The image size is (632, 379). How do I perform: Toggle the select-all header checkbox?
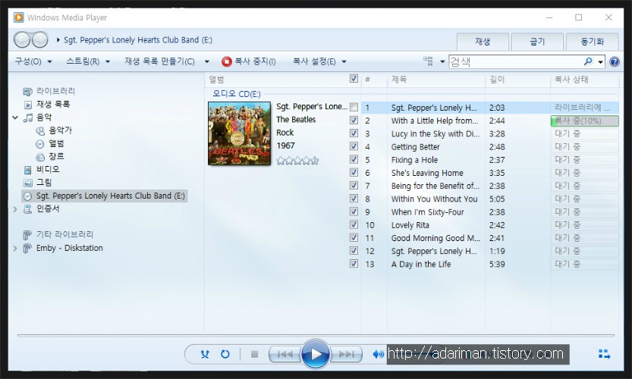click(x=354, y=79)
